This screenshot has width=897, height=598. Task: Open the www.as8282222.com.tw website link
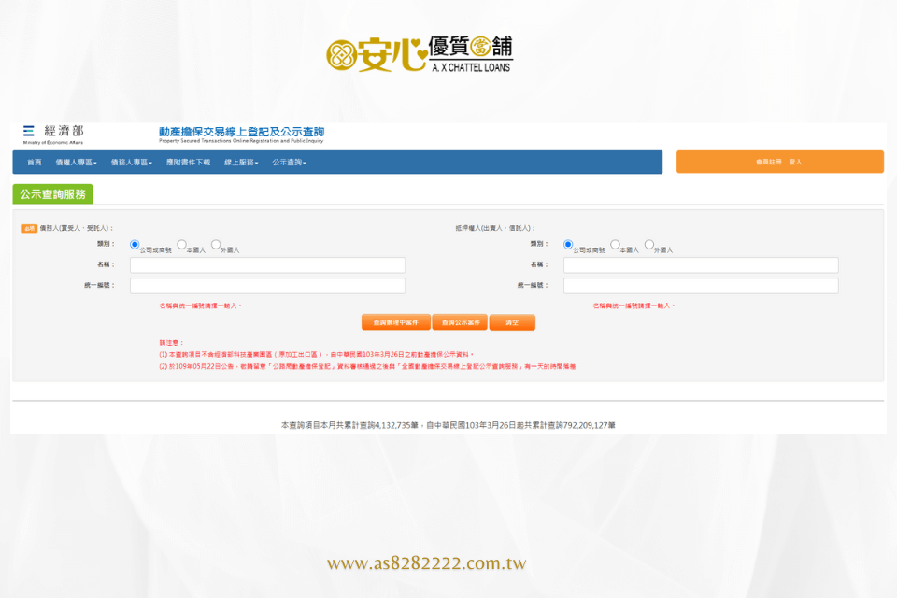pos(427,563)
